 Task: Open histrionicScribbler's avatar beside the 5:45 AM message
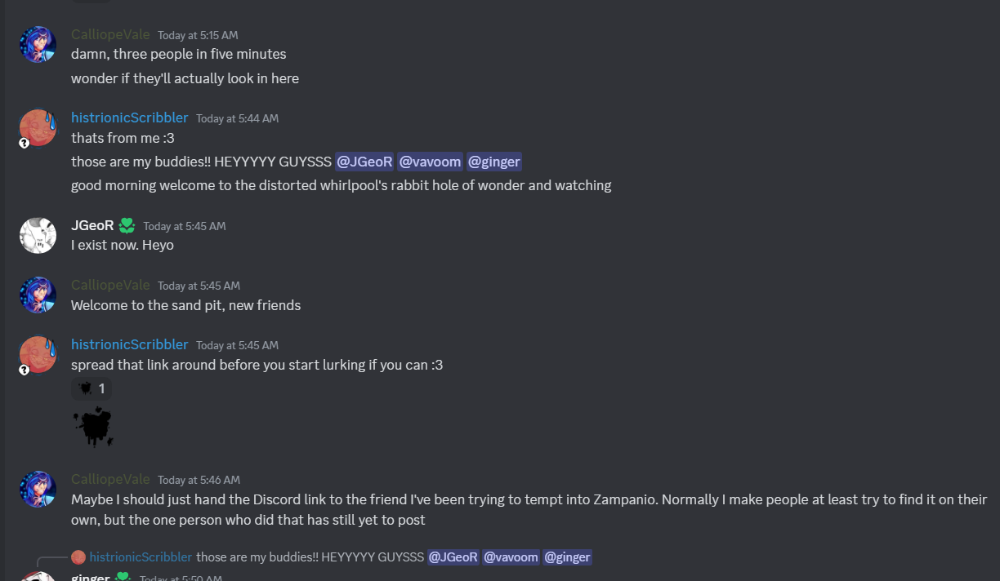(x=38, y=354)
